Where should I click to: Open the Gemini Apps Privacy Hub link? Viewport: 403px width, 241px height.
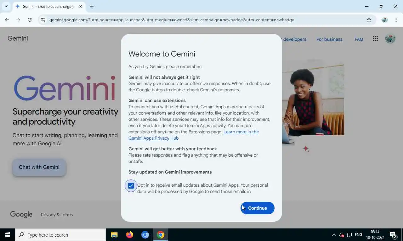(x=194, y=135)
